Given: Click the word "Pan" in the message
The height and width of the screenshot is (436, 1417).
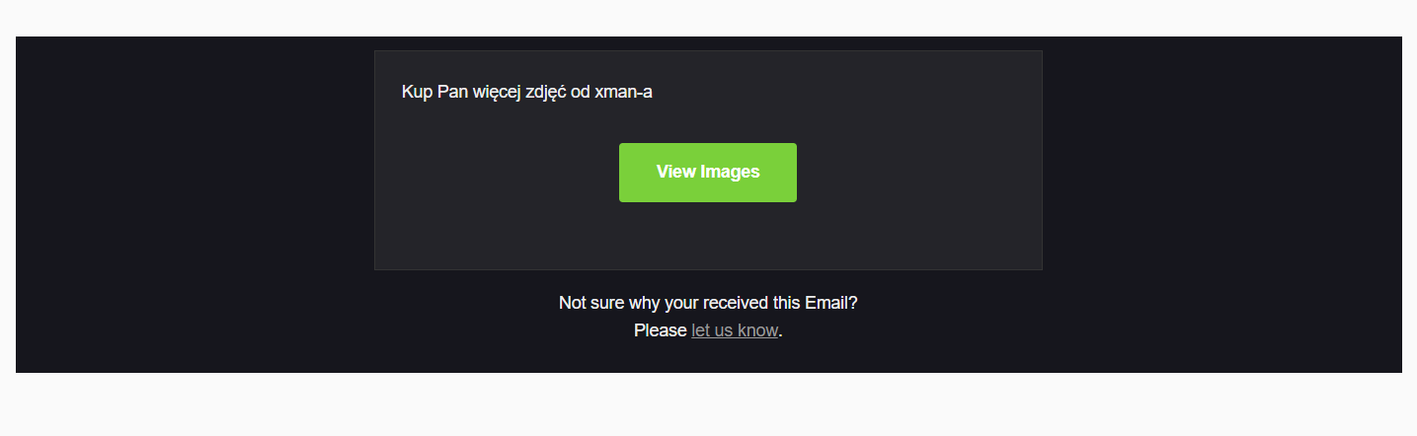Looking at the screenshot, I should coord(452,93).
